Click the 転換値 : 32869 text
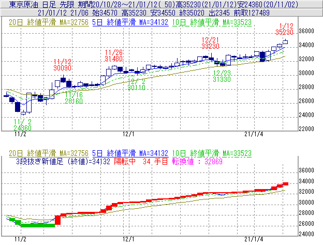Screen dimensions: 323x245 pyautogui.click(x=197, y=161)
